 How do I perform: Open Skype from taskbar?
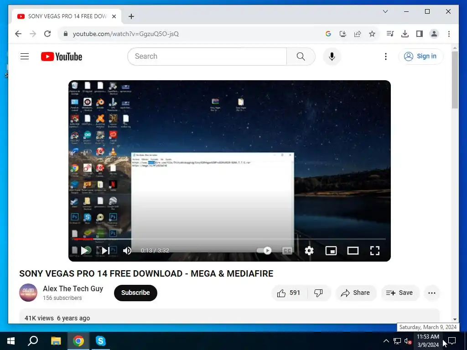pos(101,341)
